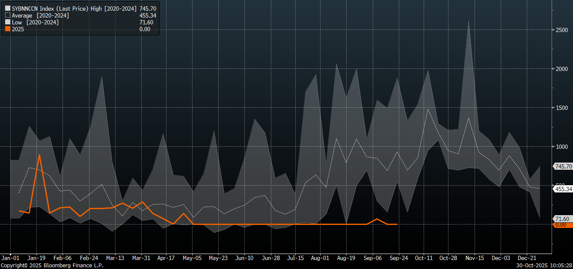This screenshot has height=269, width=573.
Task: Click the Sep-24 date axis label
Action: [x=398, y=258]
